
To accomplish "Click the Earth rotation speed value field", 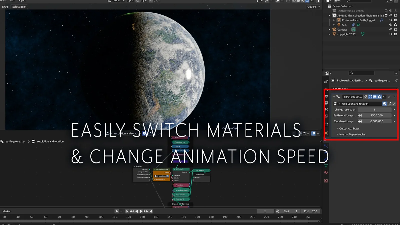I will [376, 115].
